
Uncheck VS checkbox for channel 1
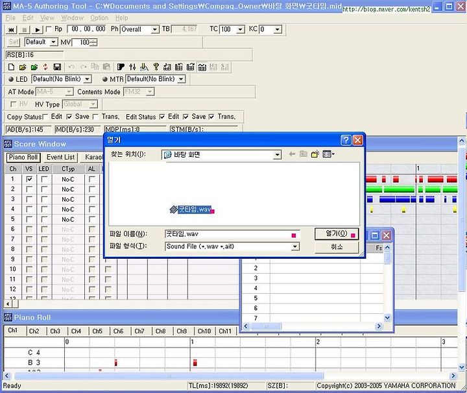pos(29,179)
